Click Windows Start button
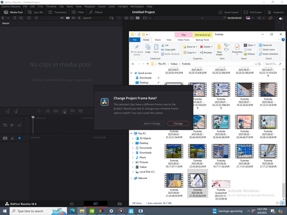The image size is (287, 215). 5,211
